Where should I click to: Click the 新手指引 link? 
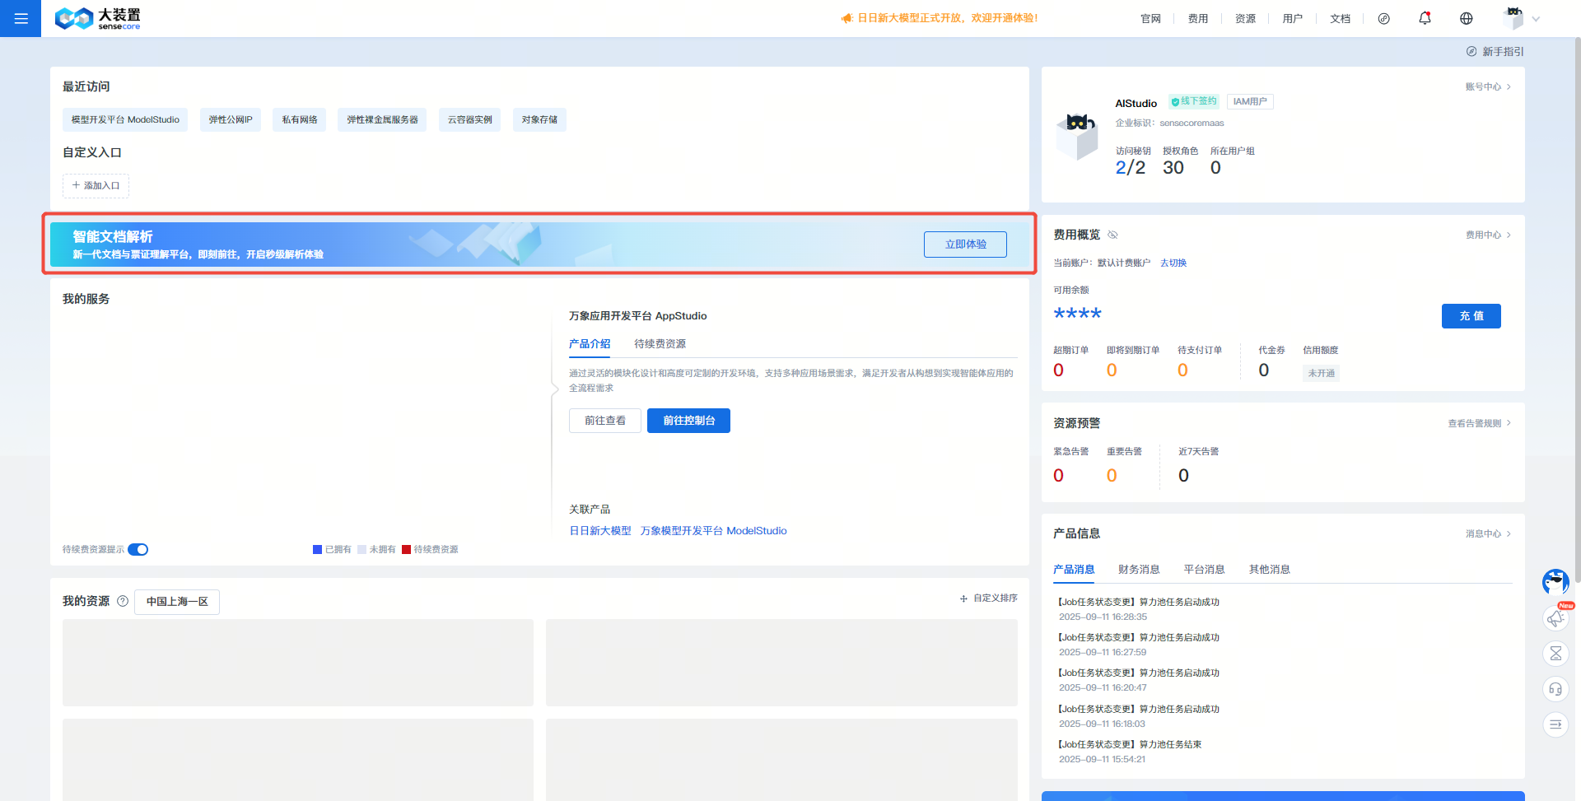click(x=1503, y=51)
